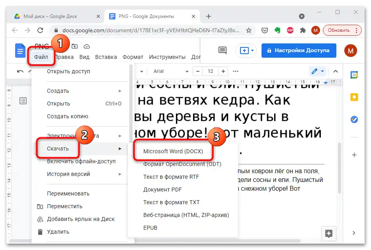Click the browser forward arrow

27,30
